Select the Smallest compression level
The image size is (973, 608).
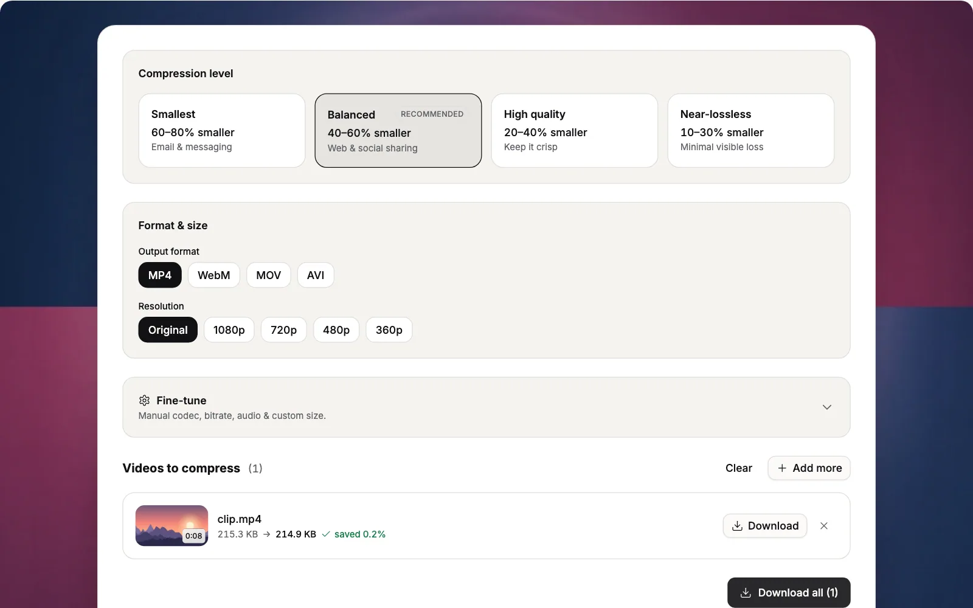coord(222,130)
